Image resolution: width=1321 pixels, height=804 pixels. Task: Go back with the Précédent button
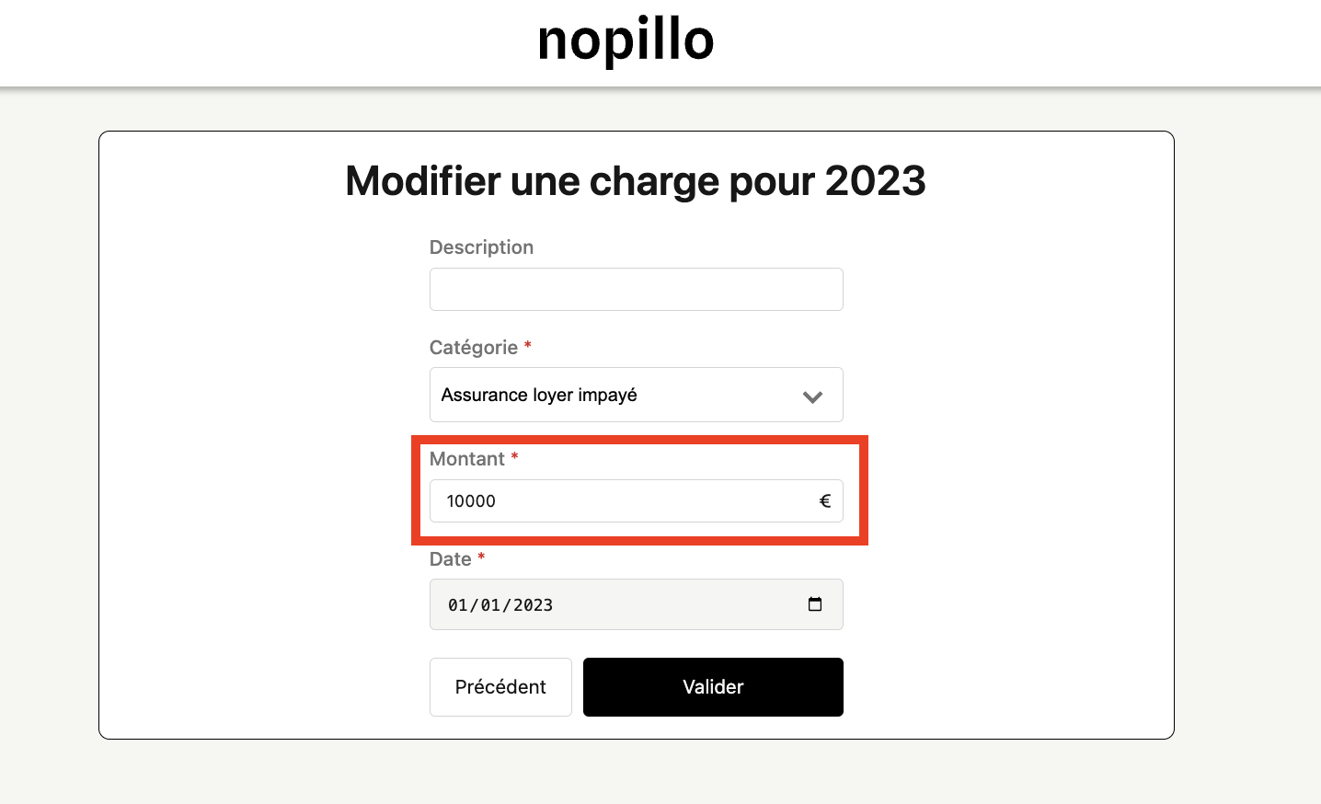pos(500,687)
